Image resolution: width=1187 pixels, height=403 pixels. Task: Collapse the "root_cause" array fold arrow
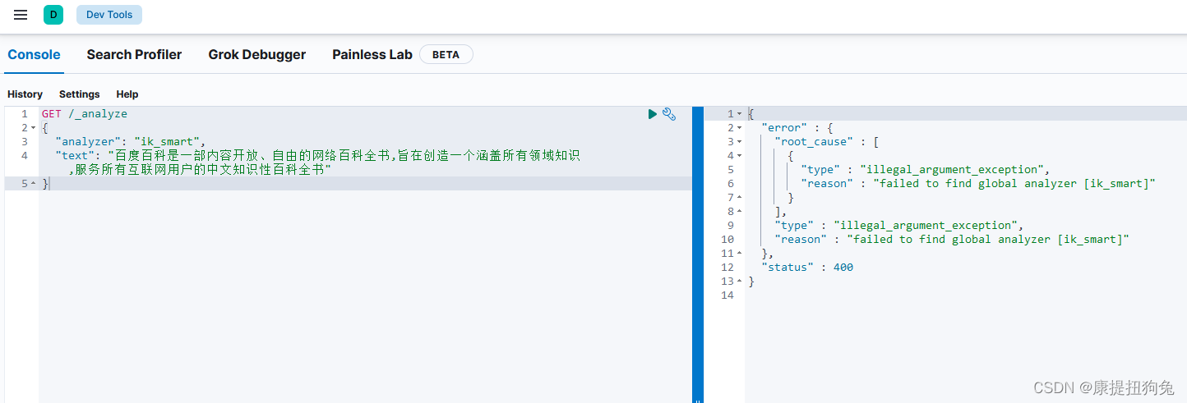[x=739, y=142]
